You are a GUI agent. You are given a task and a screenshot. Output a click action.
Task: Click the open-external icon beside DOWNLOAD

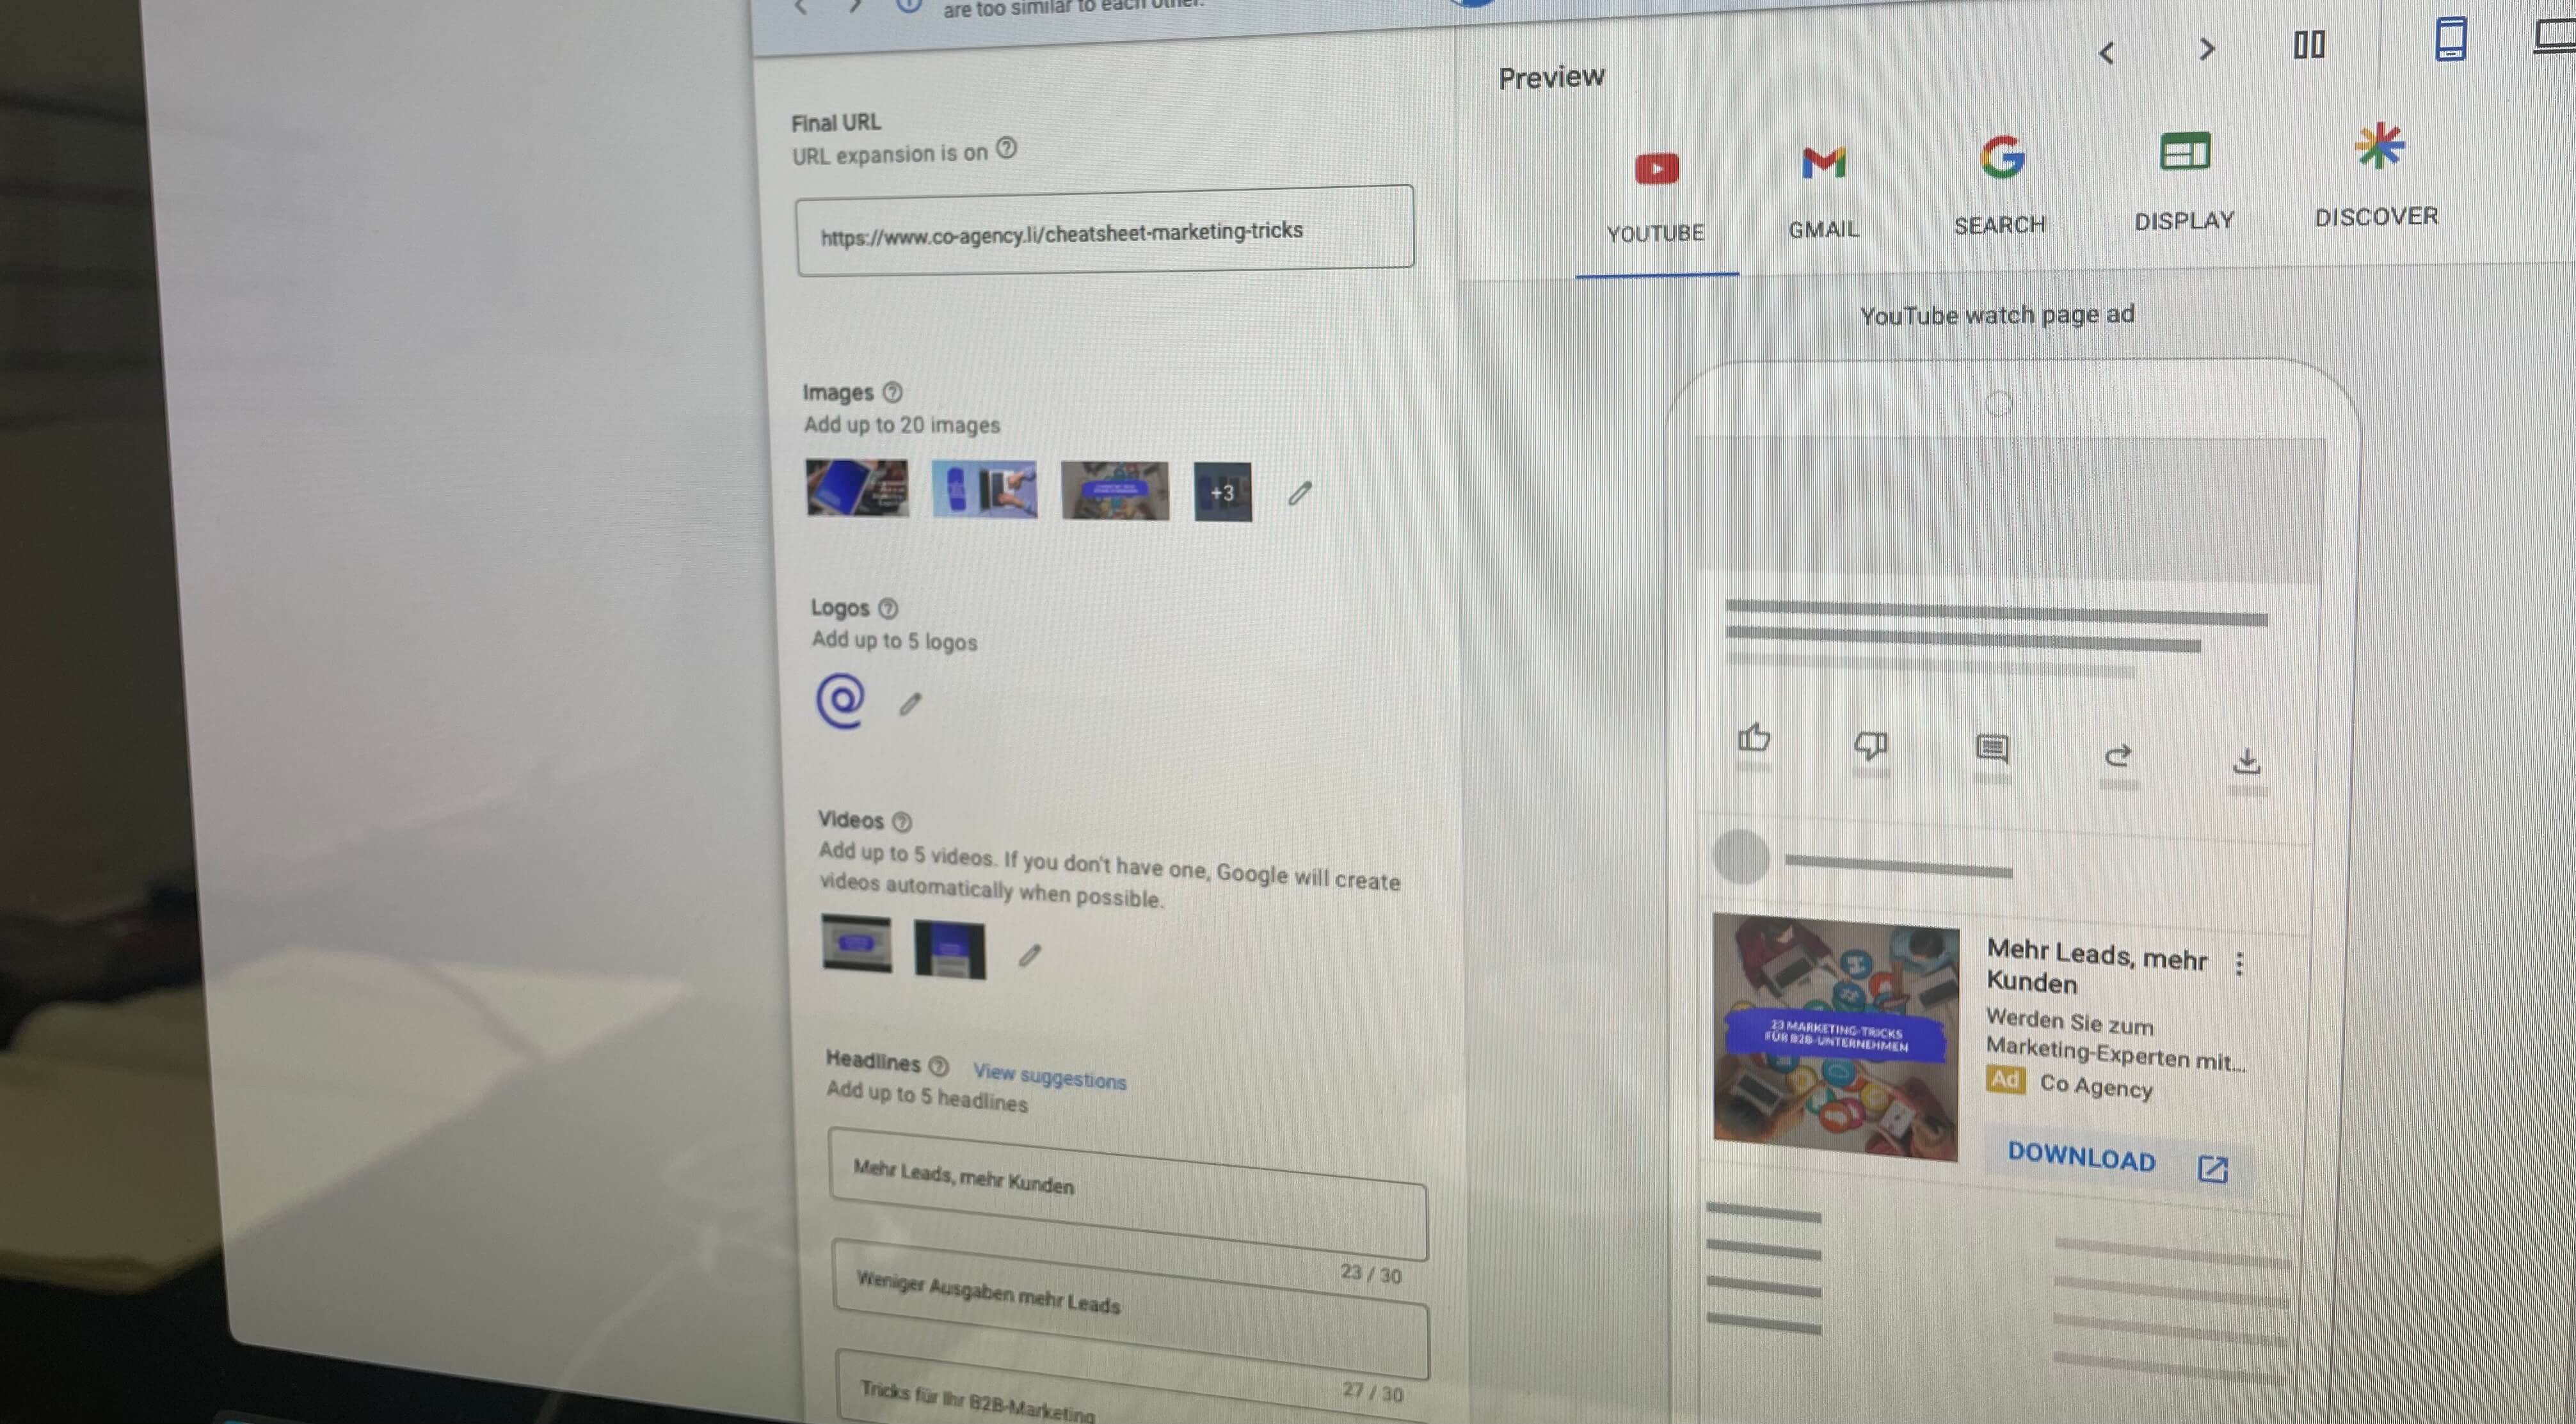(2213, 1168)
